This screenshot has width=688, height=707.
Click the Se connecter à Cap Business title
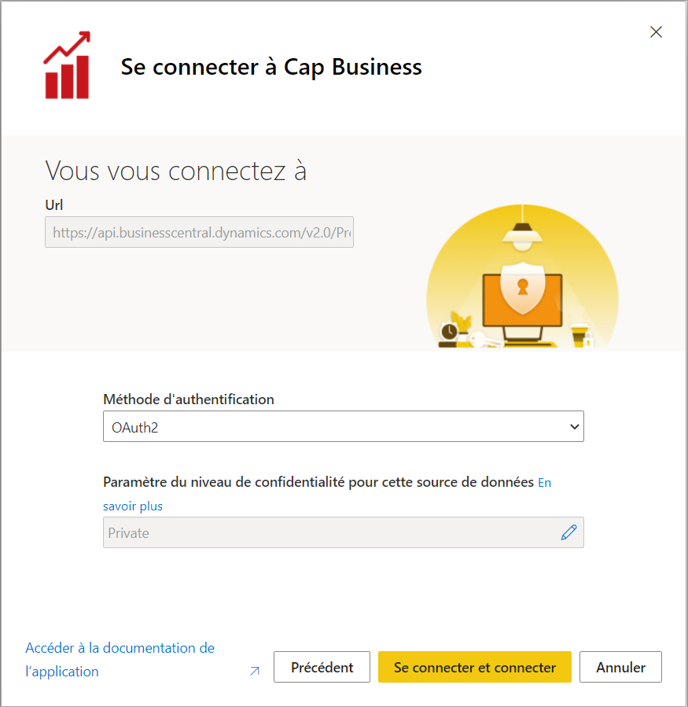pyautogui.click(x=271, y=67)
